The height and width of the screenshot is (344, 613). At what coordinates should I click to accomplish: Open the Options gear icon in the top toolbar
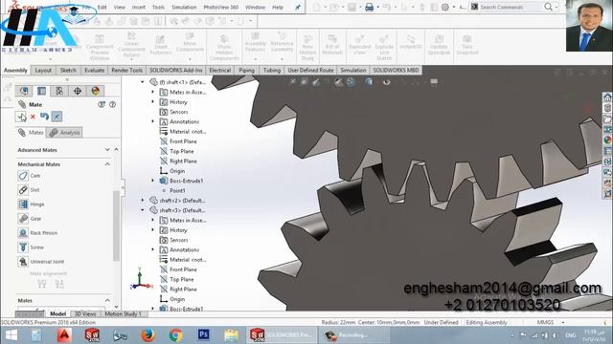tap(444, 7)
